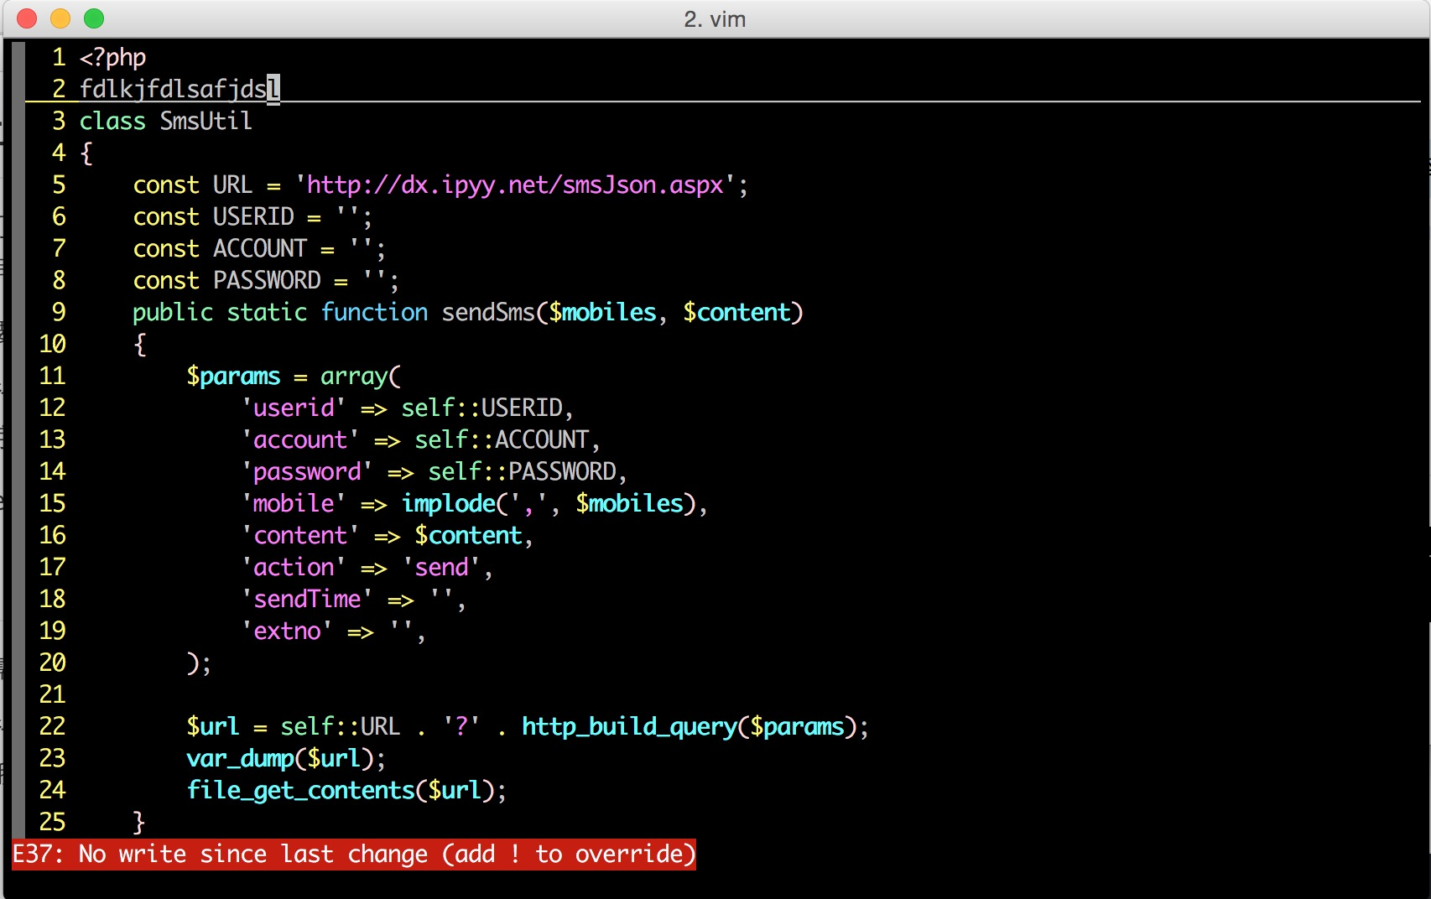Viewport: 1431px width, 899px height.
Task: Click the red E37 error message
Action: coord(354,854)
